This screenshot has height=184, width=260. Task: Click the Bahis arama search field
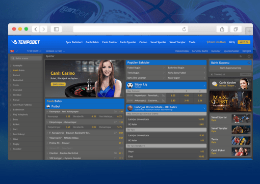click(26, 58)
